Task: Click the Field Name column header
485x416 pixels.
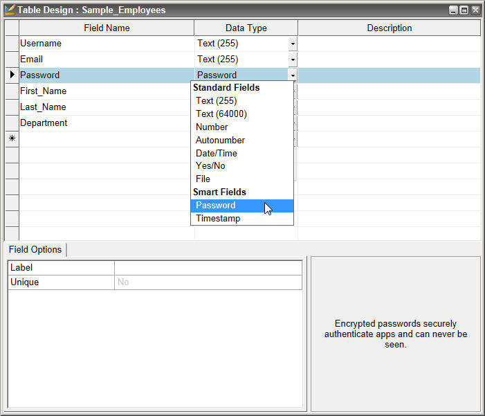Action: tap(107, 28)
